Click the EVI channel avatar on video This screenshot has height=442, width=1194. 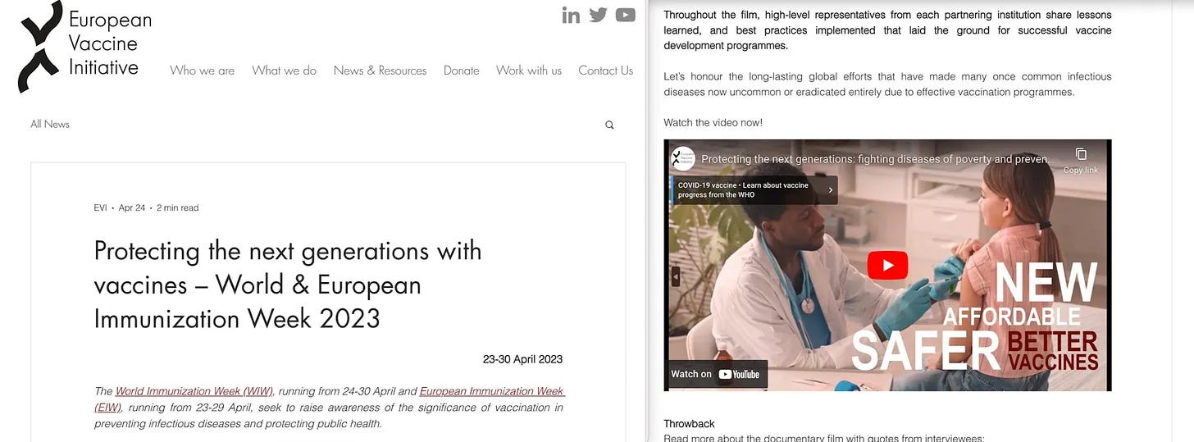pyautogui.click(x=682, y=158)
